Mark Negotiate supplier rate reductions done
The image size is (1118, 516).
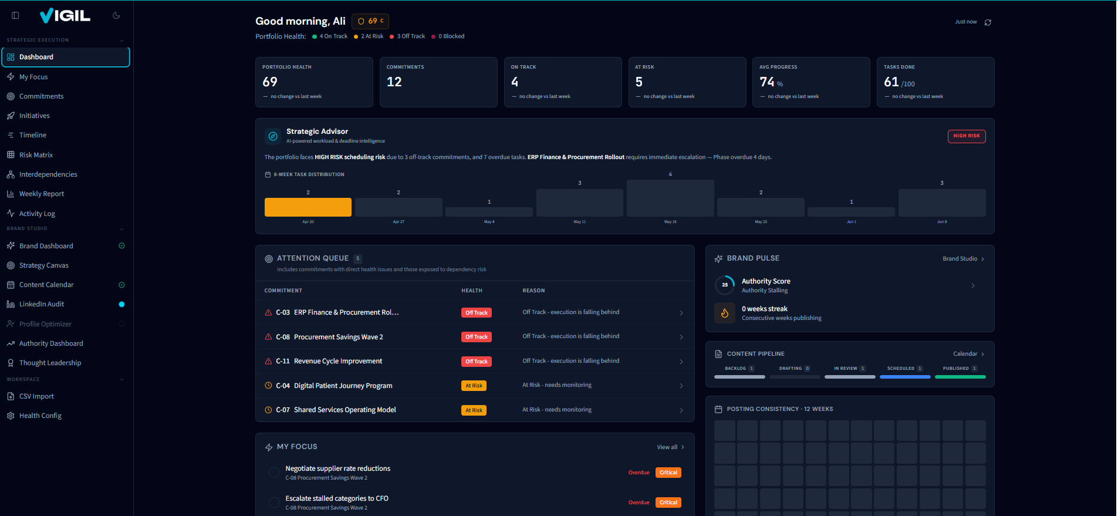click(273, 473)
